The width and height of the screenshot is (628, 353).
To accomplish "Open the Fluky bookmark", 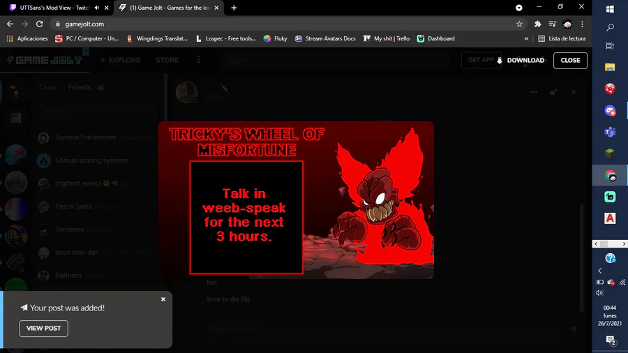I will (276, 38).
